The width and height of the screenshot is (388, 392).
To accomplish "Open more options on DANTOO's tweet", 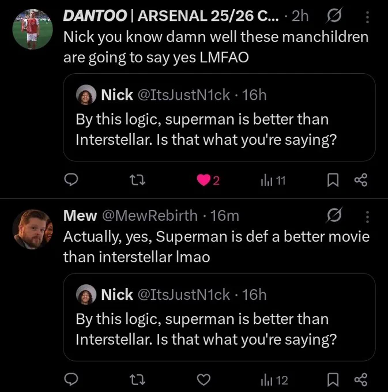I will point(367,17).
